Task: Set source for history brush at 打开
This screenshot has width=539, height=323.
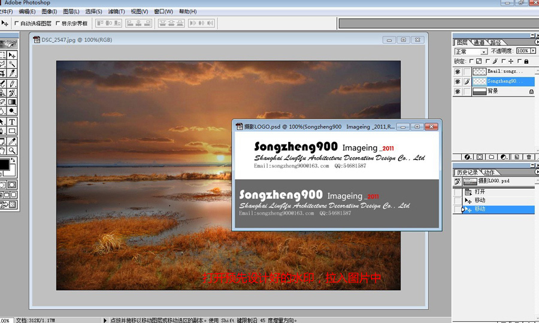Action: [x=458, y=192]
